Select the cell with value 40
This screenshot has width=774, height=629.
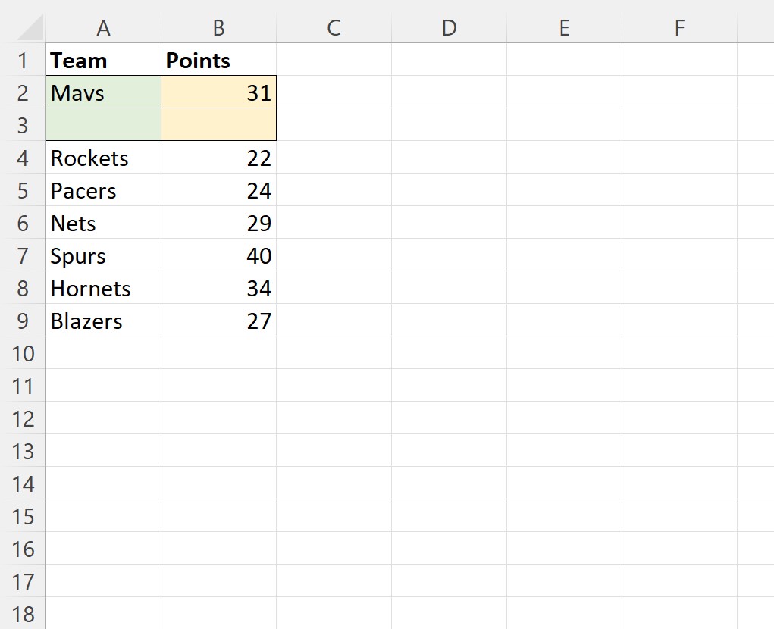pyautogui.click(x=218, y=255)
